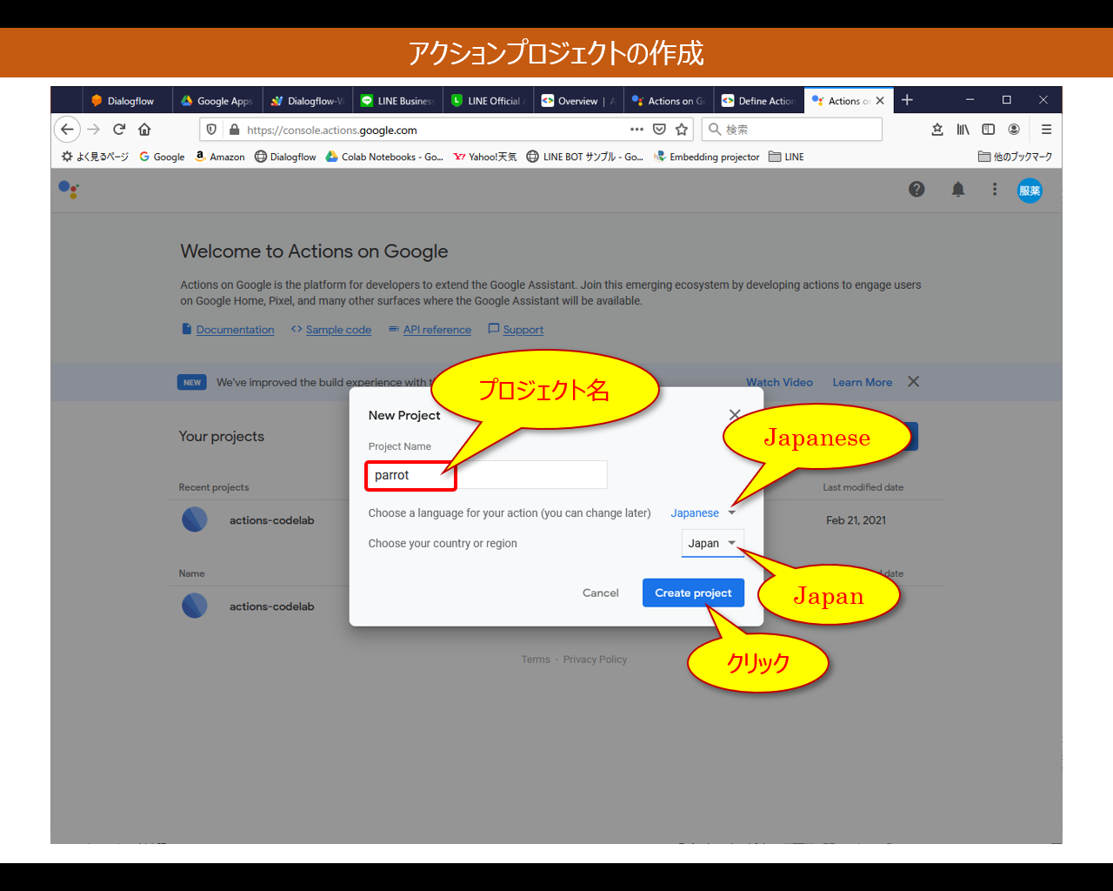Click the Project Name field containing parrot
Screen dimensions: 1113x891
tap(488, 475)
